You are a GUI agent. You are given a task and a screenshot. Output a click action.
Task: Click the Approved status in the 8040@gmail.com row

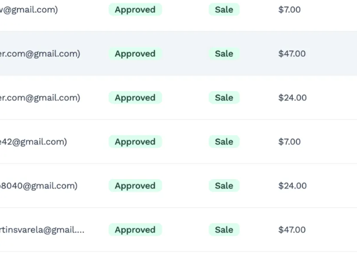[x=135, y=186]
